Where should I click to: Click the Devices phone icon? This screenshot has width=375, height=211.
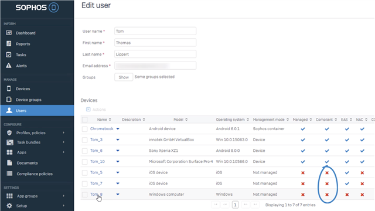coord(9,89)
